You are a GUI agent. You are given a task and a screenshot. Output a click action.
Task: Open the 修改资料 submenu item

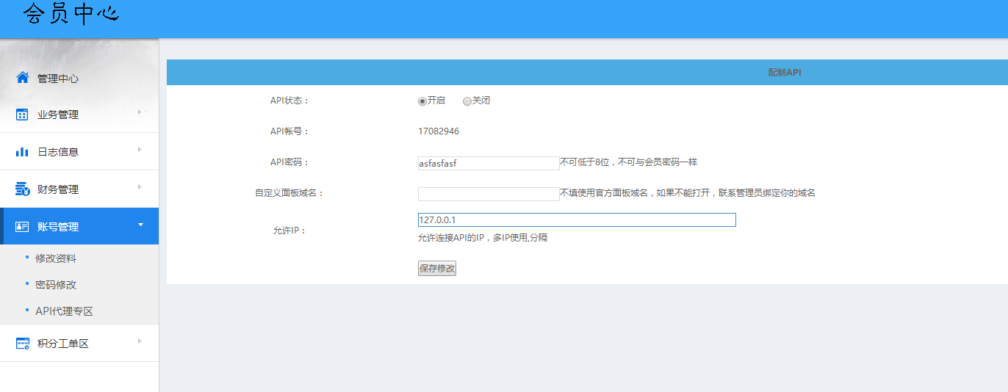pos(56,258)
